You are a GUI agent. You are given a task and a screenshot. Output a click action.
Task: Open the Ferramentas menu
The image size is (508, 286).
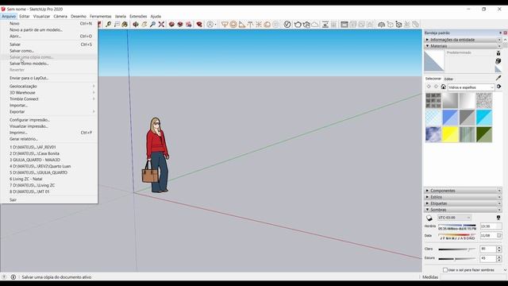(x=101, y=16)
